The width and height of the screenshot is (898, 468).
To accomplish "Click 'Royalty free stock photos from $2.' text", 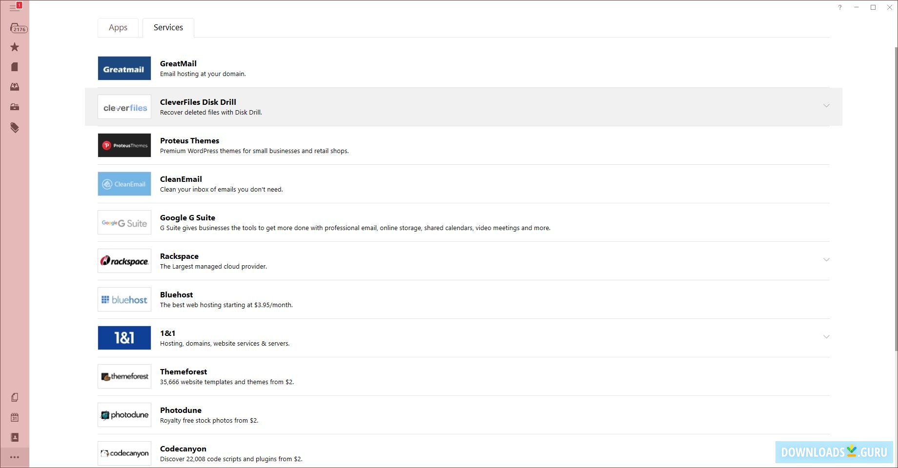I will pos(209,421).
